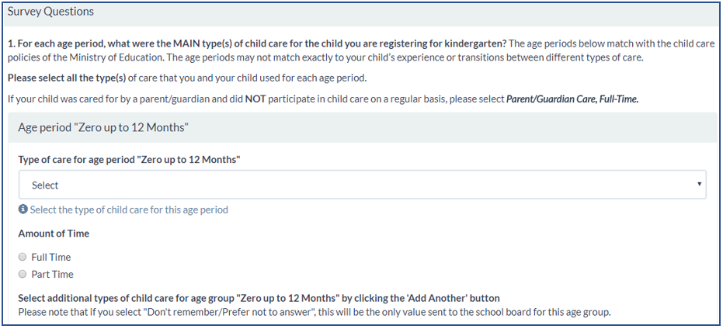Image resolution: width=723 pixels, height=329 pixels.
Task: Click the "Part Time" option label
Action: pos(52,274)
